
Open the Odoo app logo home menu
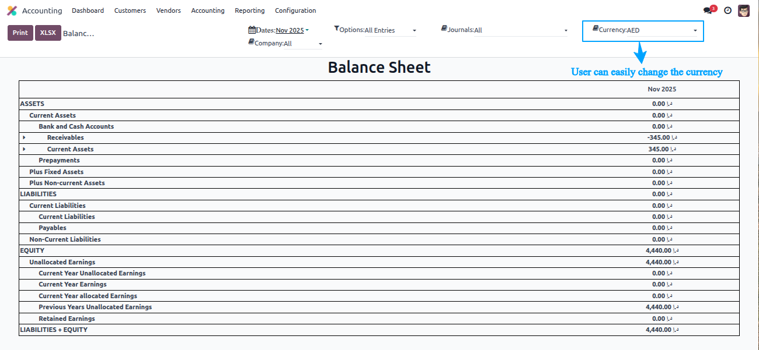(x=12, y=10)
